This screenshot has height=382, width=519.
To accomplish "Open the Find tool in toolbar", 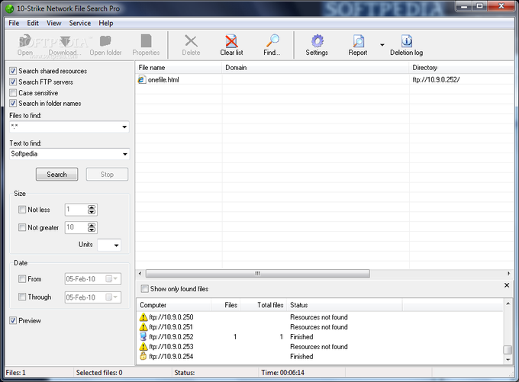I will (272, 42).
